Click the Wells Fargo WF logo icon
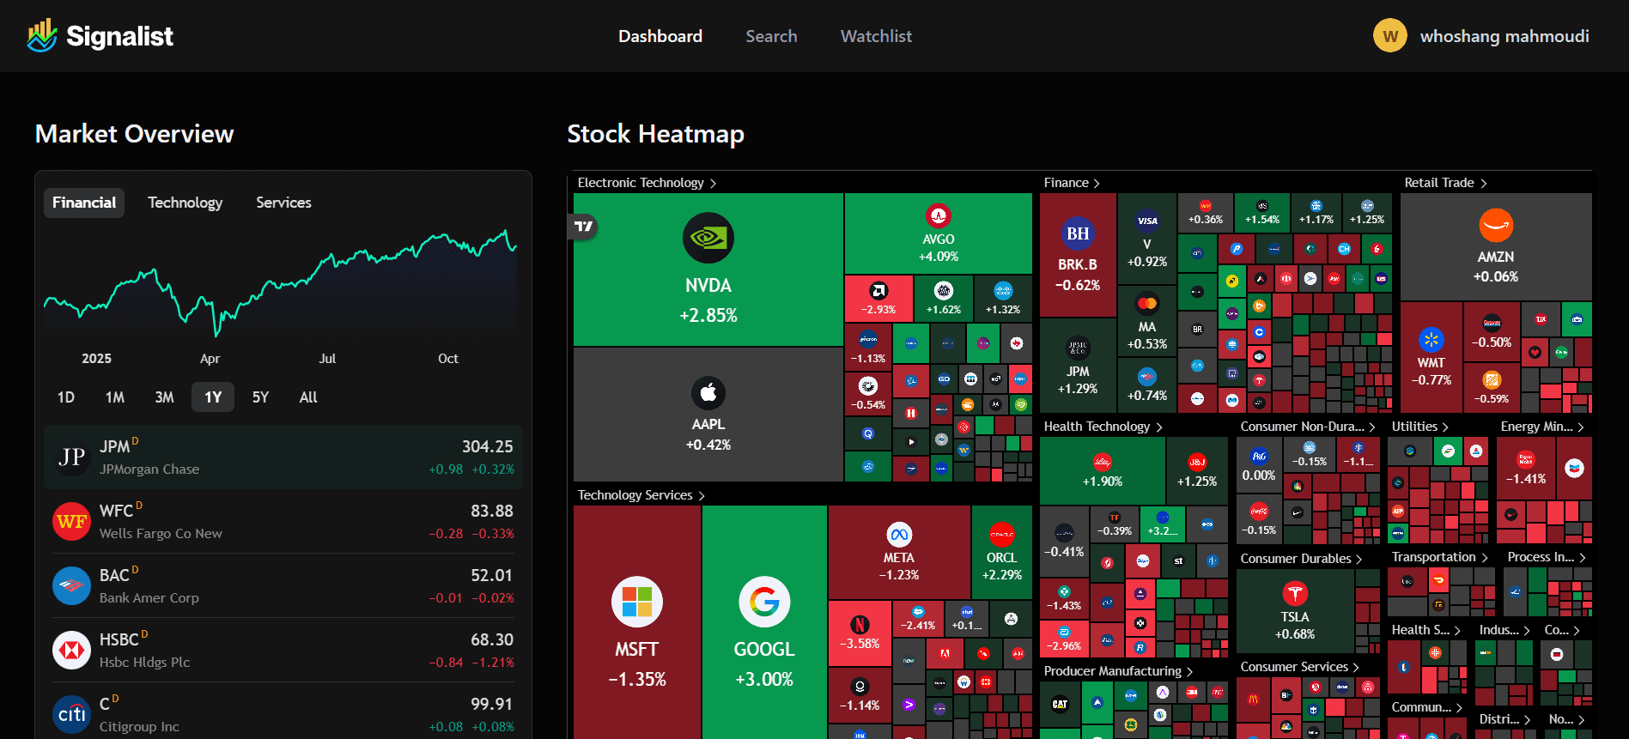 [72, 522]
